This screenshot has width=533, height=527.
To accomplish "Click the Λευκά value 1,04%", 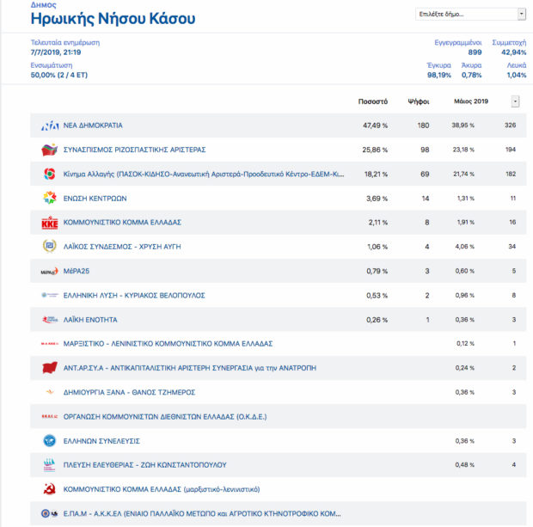I will pos(517,75).
